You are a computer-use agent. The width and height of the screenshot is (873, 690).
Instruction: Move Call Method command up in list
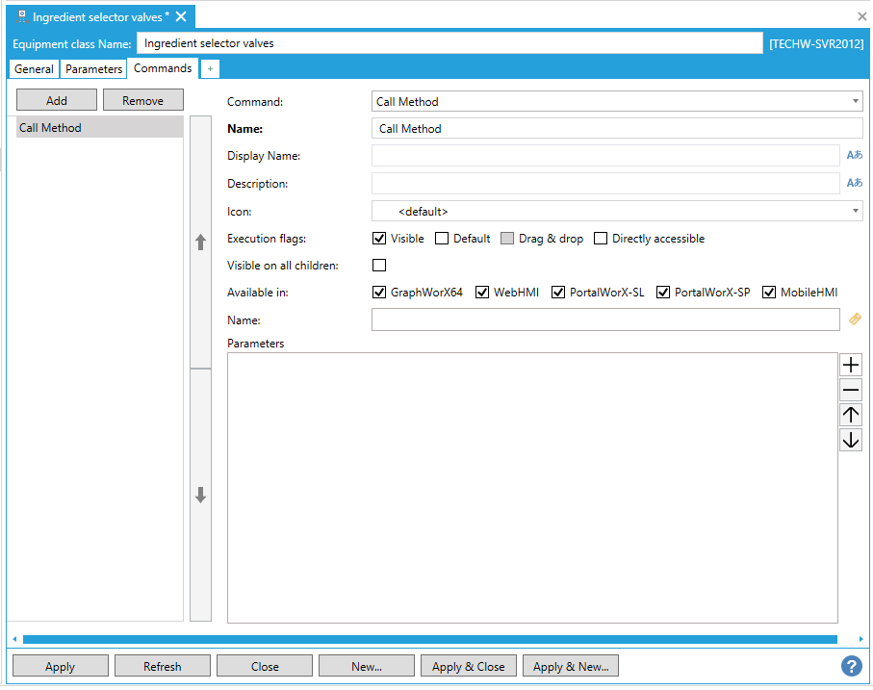[x=200, y=243]
